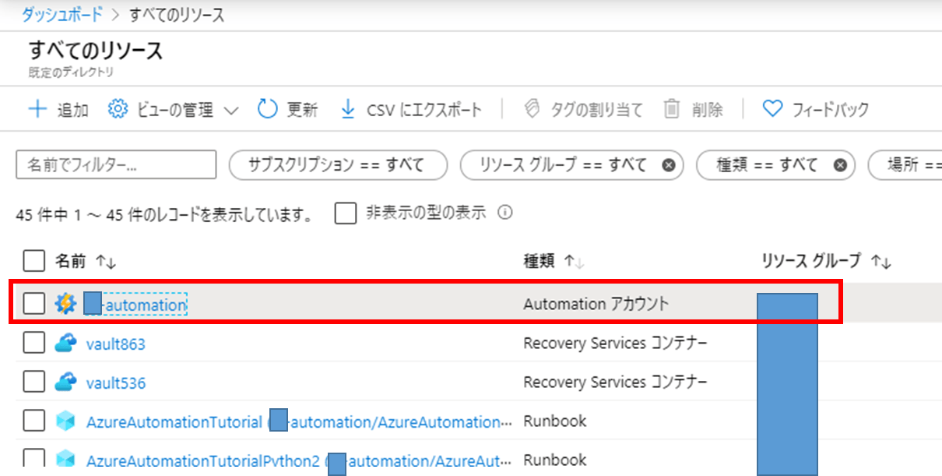Go to ダッシュボード breadcrumb link
The height and width of the screenshot is (476, 942).
coord(63,15)
